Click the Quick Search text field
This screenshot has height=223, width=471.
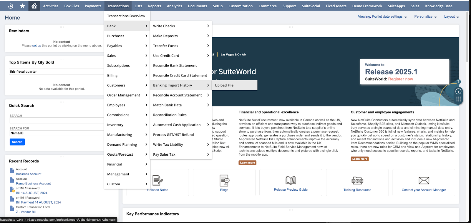tap(57, 121)
